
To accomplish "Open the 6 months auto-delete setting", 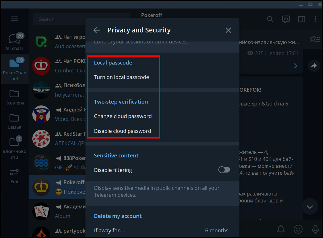I will (x=217, y=230).
